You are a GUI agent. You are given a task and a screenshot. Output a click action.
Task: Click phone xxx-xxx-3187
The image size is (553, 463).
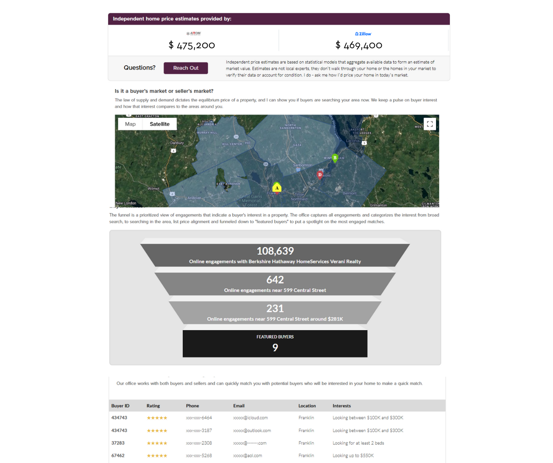pyautogui.click(x=199, y=431)
